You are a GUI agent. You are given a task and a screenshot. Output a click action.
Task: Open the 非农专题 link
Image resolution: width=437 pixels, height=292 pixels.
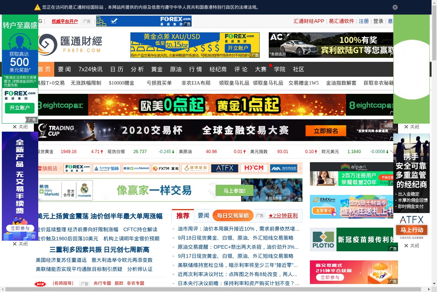coord(135,283)
